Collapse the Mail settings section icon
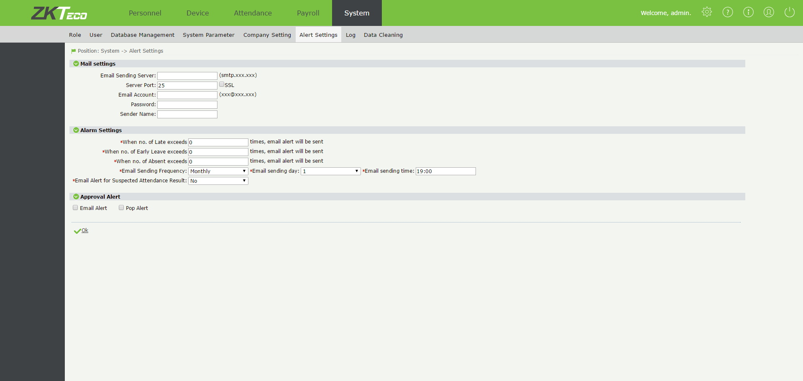This screenshot has width=803, height=381. coord(76,64)
